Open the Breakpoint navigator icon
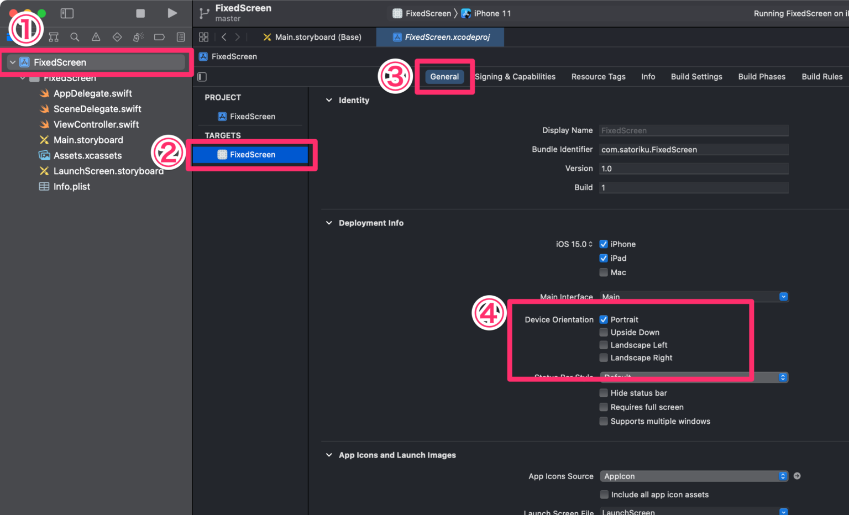849x515 pixels. (x=159, y=37)
